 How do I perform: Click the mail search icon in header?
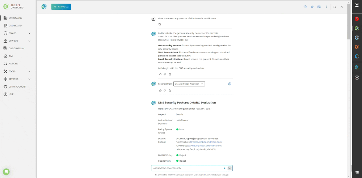pos(319,7)
